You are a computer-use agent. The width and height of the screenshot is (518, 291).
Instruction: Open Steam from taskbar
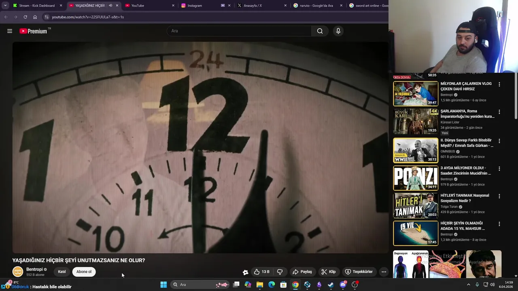(x=331, y=285)
